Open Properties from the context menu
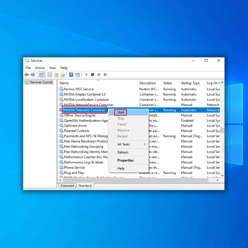Viewport: 248px width, 248px height. pyautogui.click(x=128, y=160)
